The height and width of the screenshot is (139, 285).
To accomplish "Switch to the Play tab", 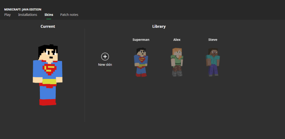I will coord(7,15).
